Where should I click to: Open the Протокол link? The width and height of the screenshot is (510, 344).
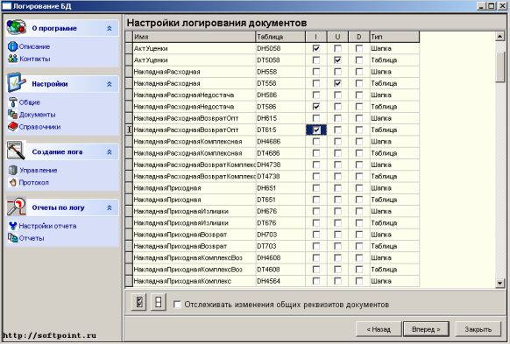pos(34,183)
